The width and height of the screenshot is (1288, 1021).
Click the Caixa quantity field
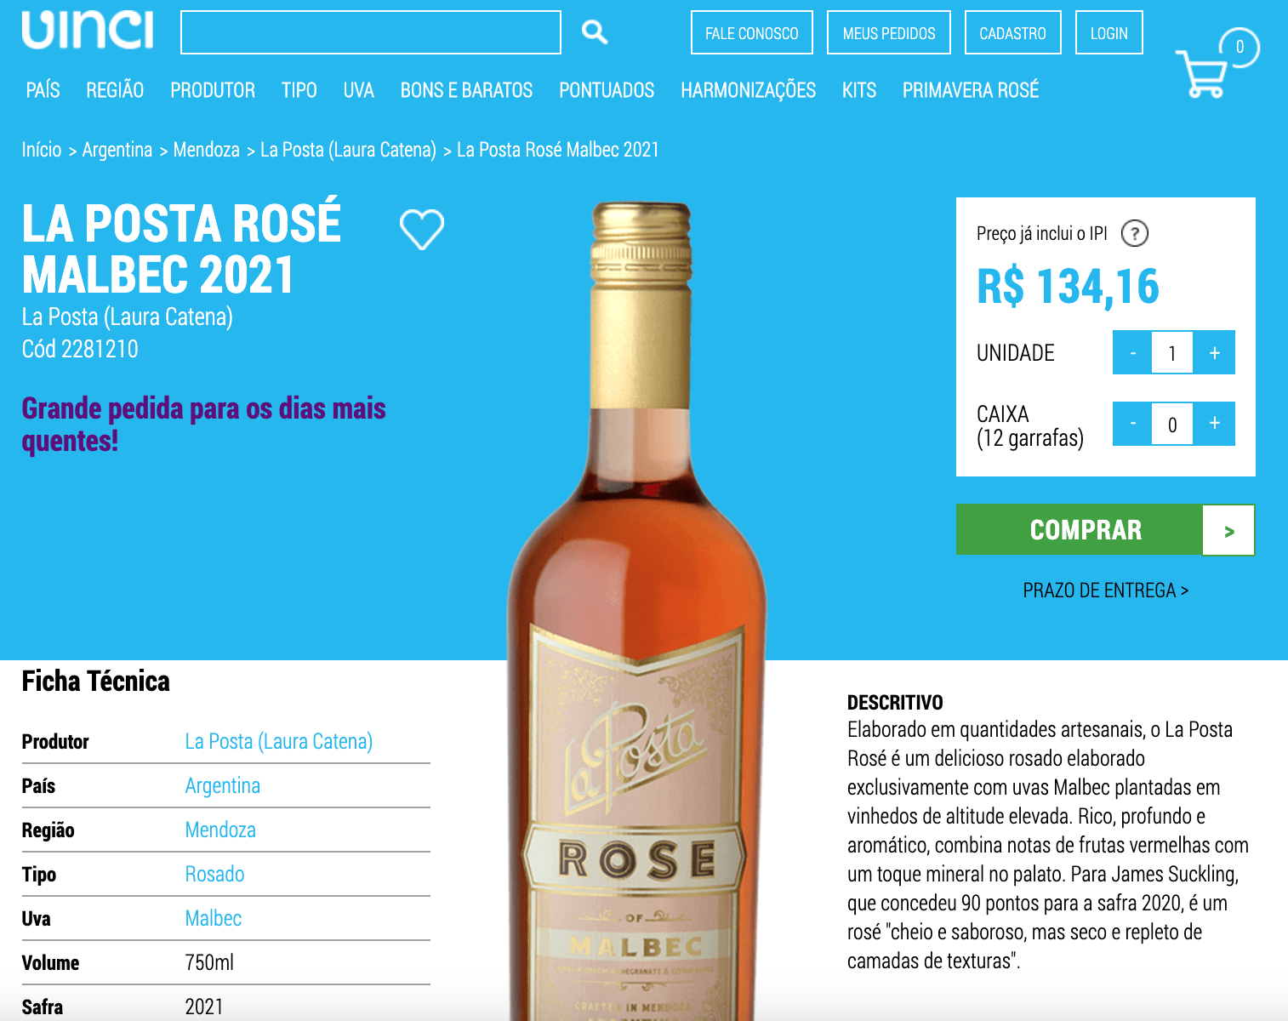point(1172,424)
